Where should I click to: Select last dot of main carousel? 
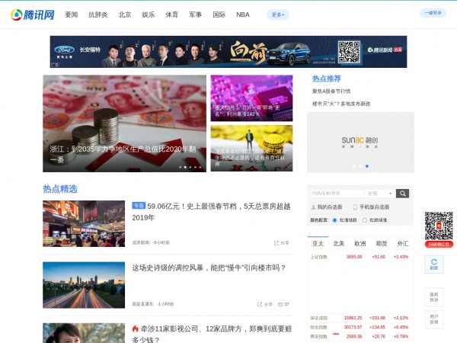point(200,167)
